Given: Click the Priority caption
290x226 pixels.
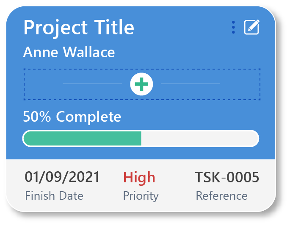Looking at the screenshot, I should click(x=141, y=196).
